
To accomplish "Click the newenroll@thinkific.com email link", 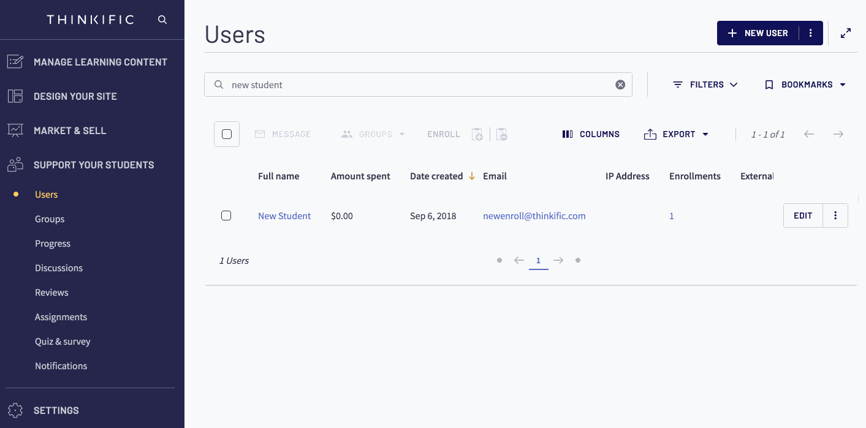I will click(x=534, y=216).
